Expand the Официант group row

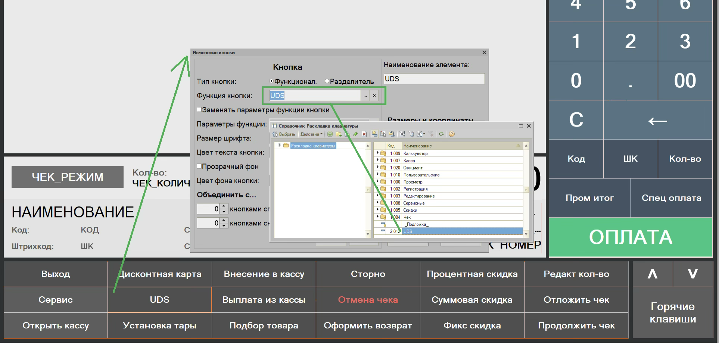(x=377, y=167)
